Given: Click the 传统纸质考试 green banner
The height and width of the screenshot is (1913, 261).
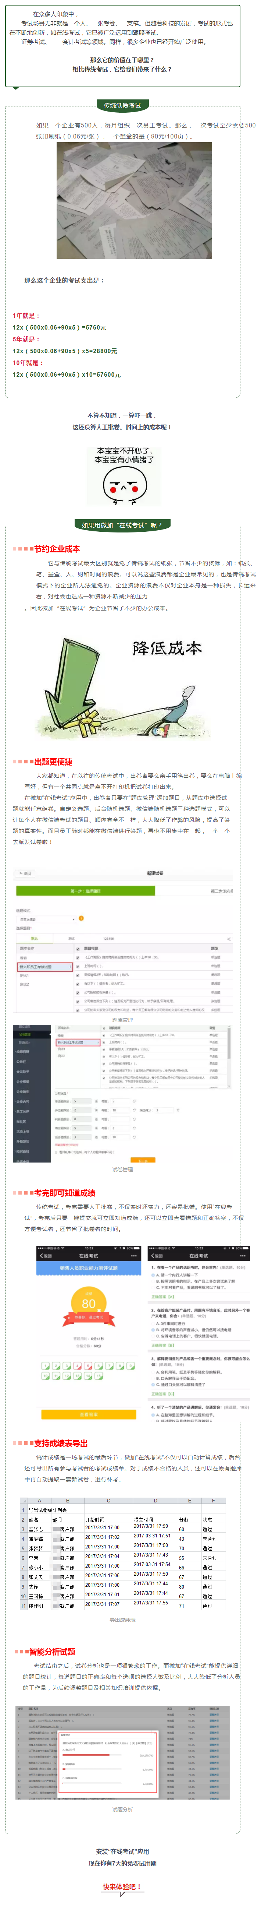Looking at the screenshot, I should pos(122,105).
